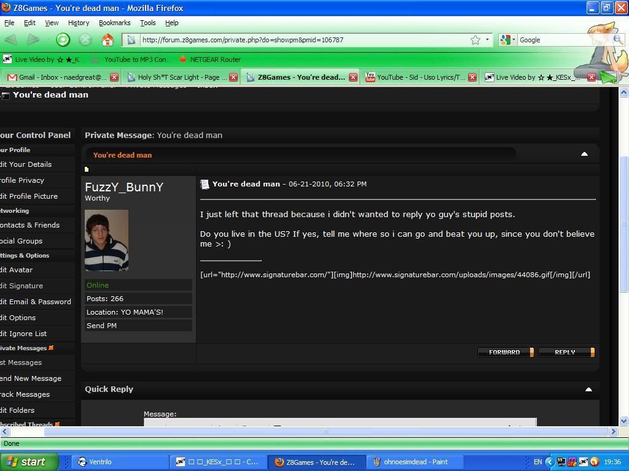
Task: Click the URL address bar field
Action: [301, 40]
